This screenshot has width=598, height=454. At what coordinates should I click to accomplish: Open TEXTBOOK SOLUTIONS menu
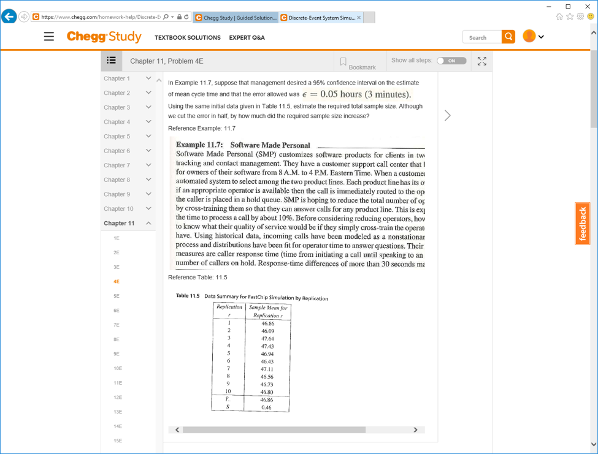click(x=187, y=38)
